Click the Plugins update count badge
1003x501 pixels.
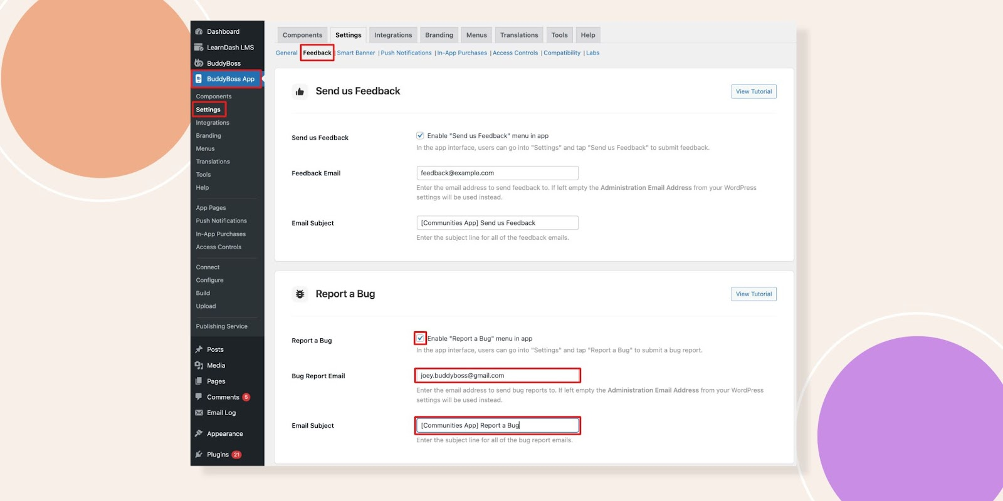236,455
